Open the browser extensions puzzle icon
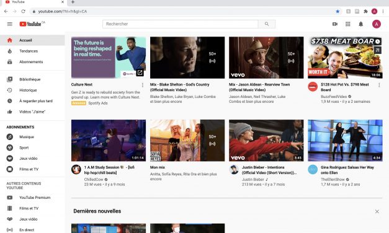Image resolution: width=389 pixels, height=233 pixels. click(x=365, y=11)
